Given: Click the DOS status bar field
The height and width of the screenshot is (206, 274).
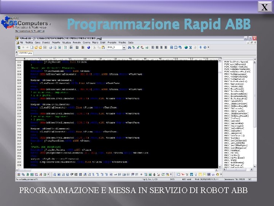Looking at the screenshot, I should click(x=172, y=179).
